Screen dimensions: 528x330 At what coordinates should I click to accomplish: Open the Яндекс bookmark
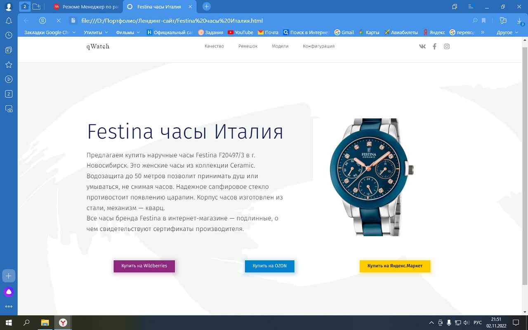434,32
